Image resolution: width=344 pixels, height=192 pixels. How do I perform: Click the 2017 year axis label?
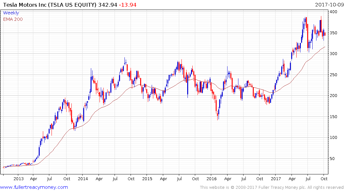point(276,179)
